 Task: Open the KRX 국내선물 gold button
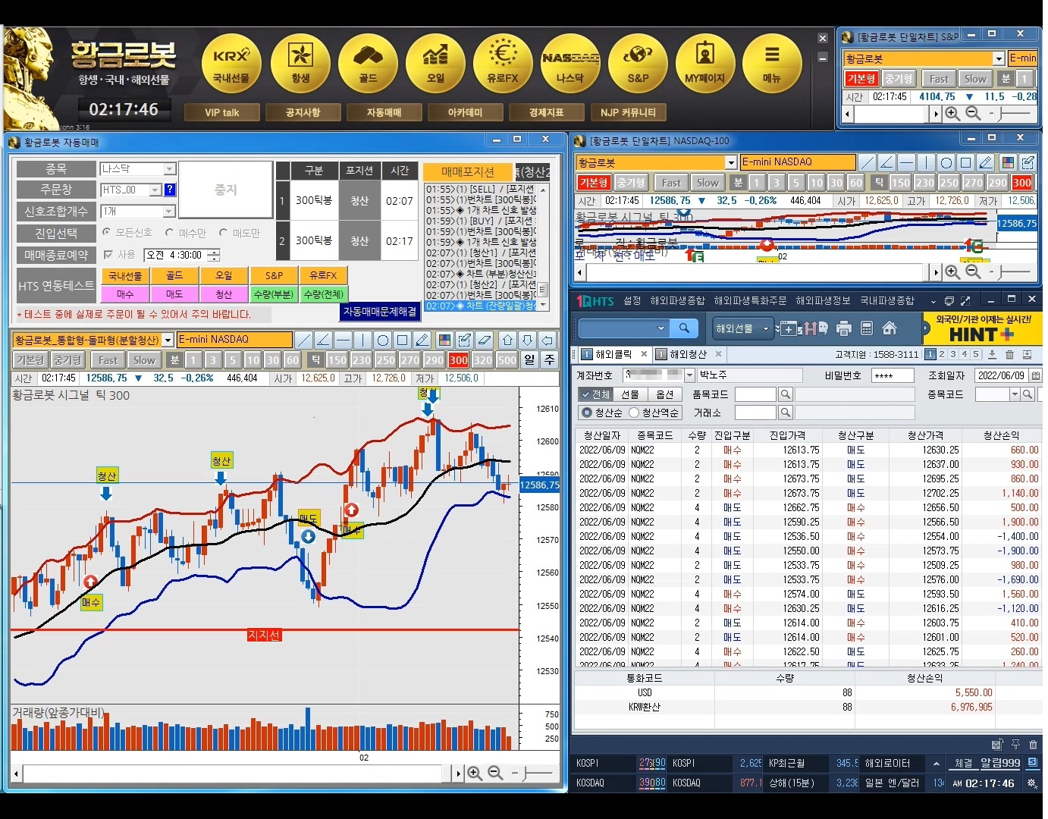point(232,62)
